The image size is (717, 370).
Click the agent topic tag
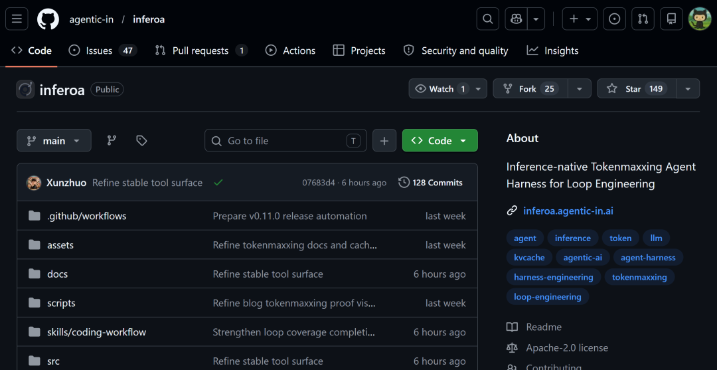tap(525, 238)
